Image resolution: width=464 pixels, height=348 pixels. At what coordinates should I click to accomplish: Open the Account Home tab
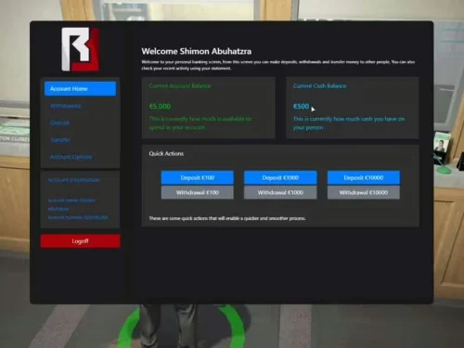click(x=80, y=89)
